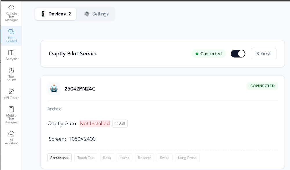Click the Refresh button
This screenshot has height=170, width=290.
[x=264, y=54]
